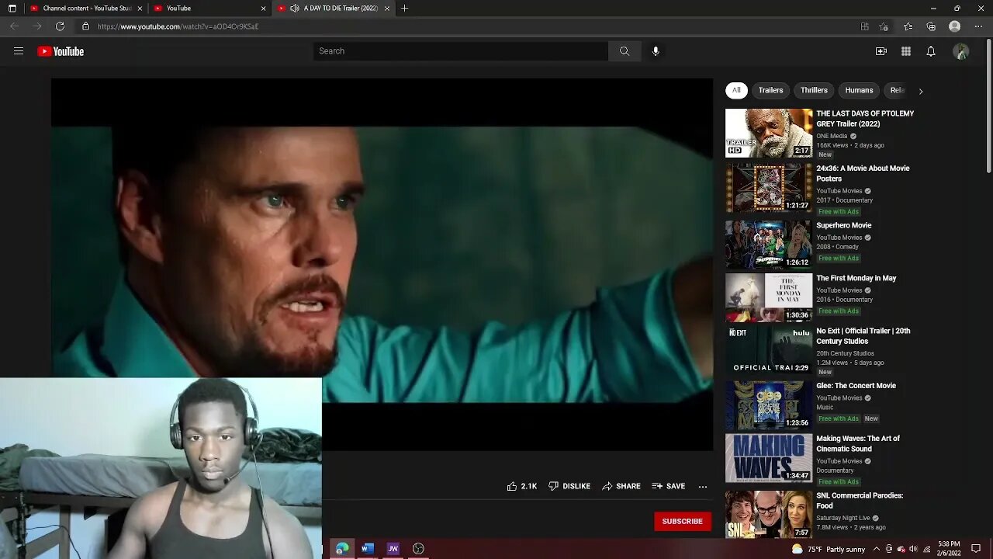Open the browser Favorites list icon
The image size is (993, 559).
pos(908,26)
